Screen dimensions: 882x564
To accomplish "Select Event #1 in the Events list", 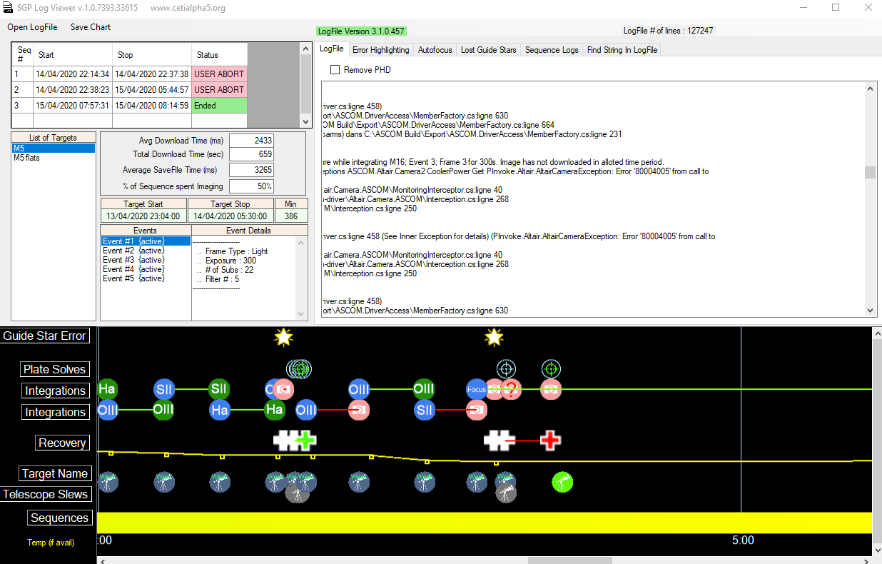I will (146, 241).
